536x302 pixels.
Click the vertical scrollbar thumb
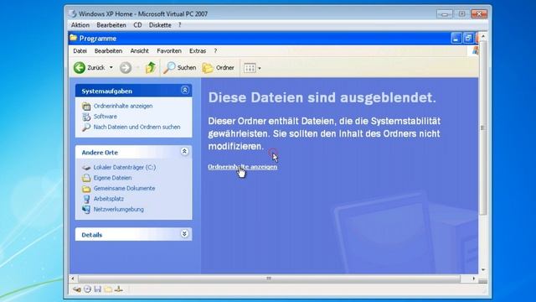(483, 128)
